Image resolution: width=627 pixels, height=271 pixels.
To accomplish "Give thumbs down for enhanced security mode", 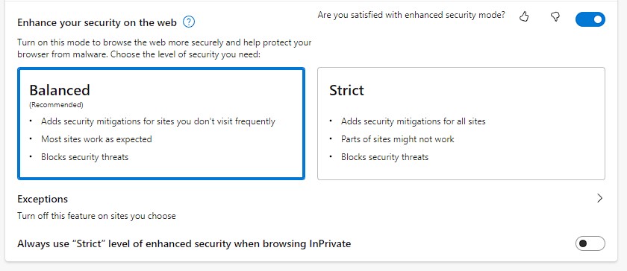I will (x=555, y=16).
